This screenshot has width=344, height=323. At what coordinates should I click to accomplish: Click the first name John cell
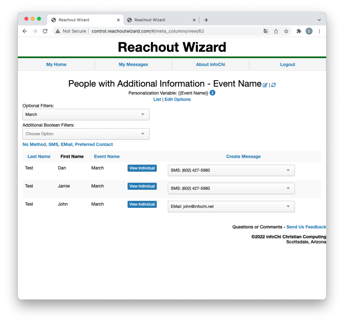pos(63,204)
